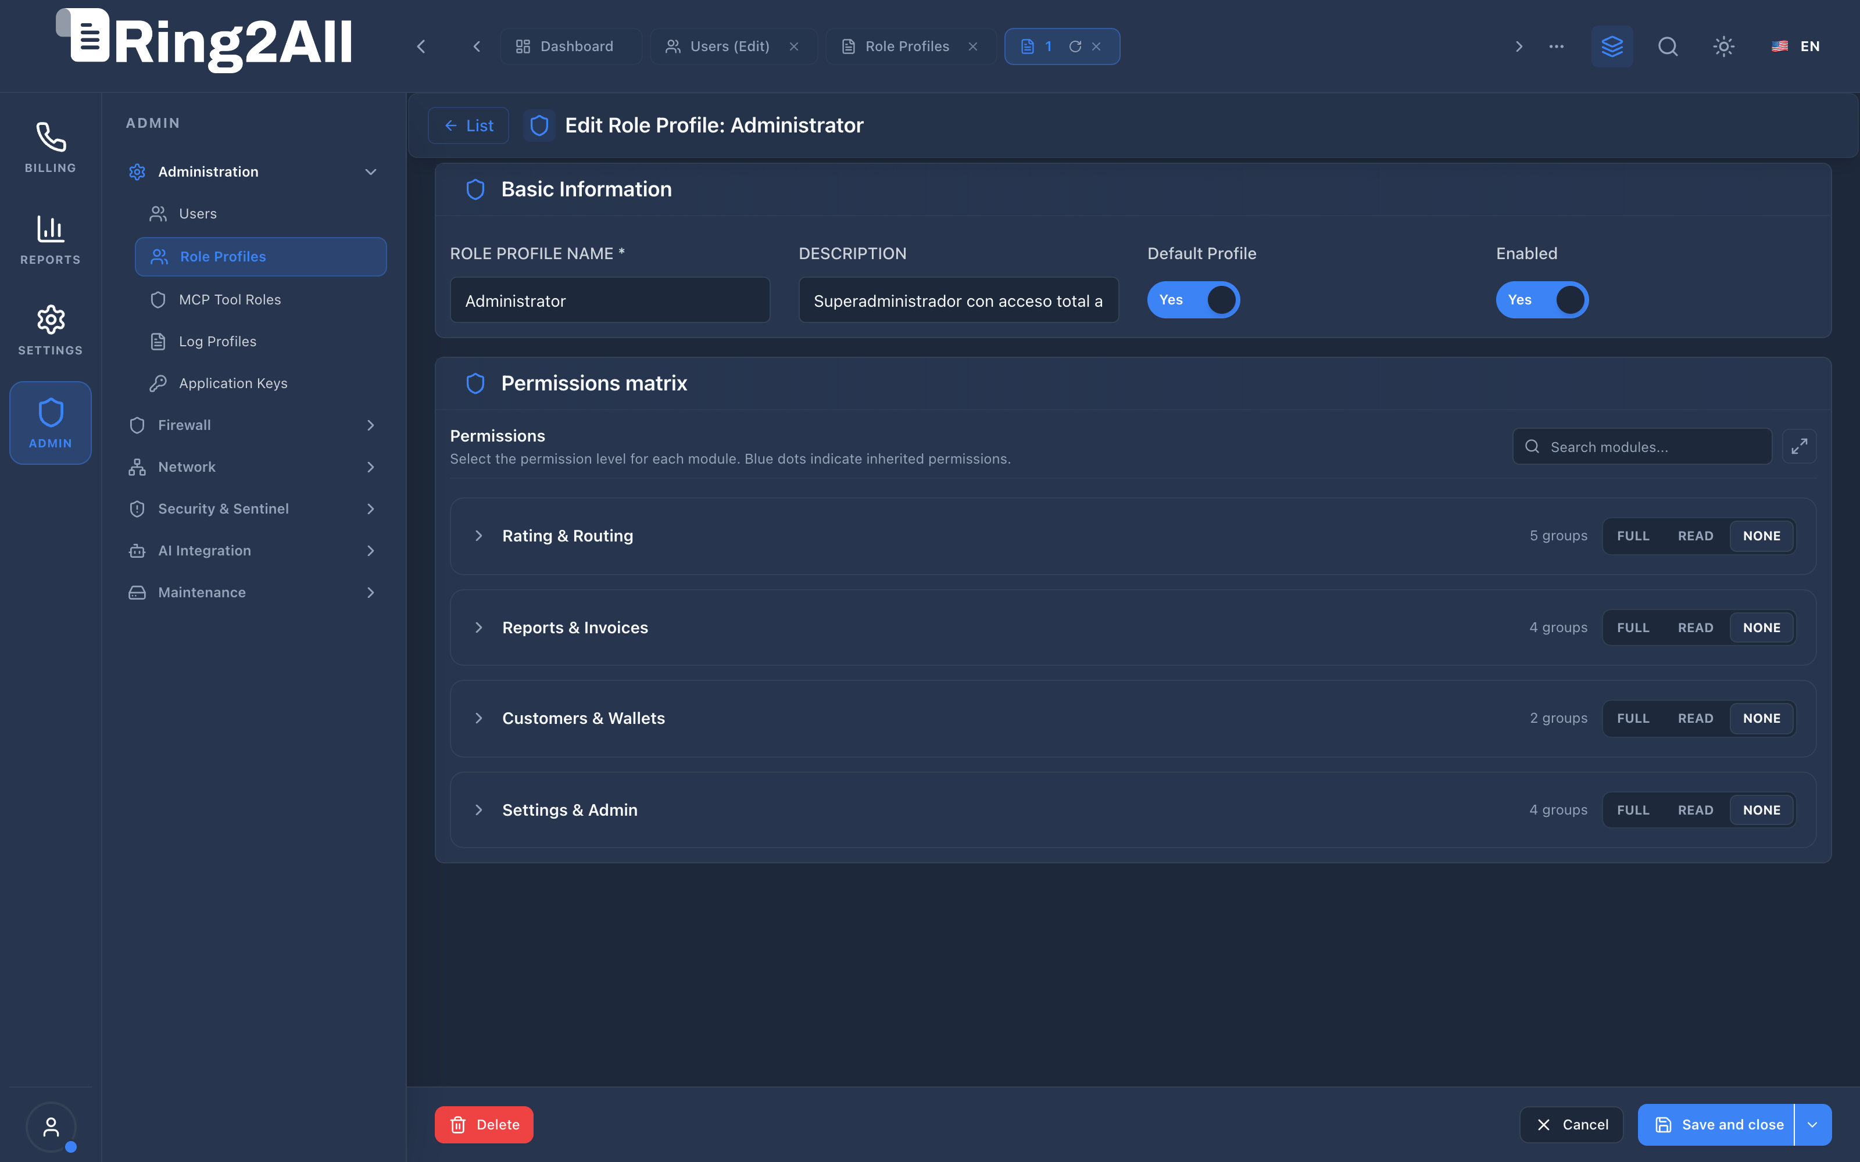
Task: Click shield icon next to Permissions matrix
Action: click(x=476, y=383)
